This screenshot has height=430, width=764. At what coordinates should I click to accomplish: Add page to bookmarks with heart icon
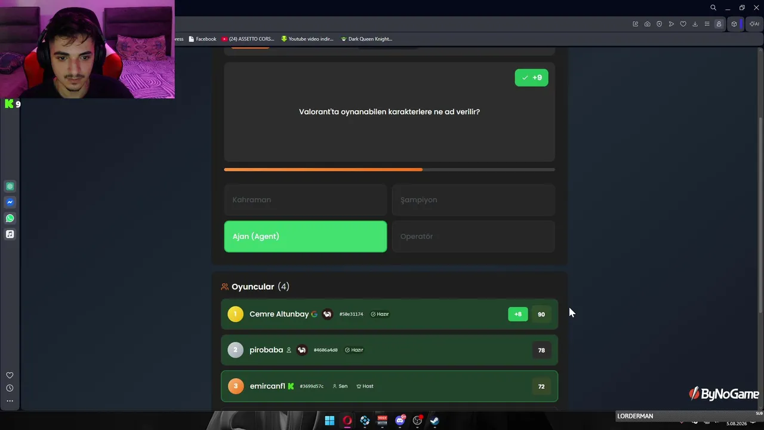[683, 24]
